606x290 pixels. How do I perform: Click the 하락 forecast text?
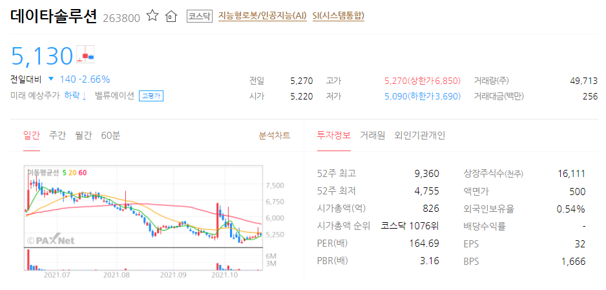click(x=76, y=96)
